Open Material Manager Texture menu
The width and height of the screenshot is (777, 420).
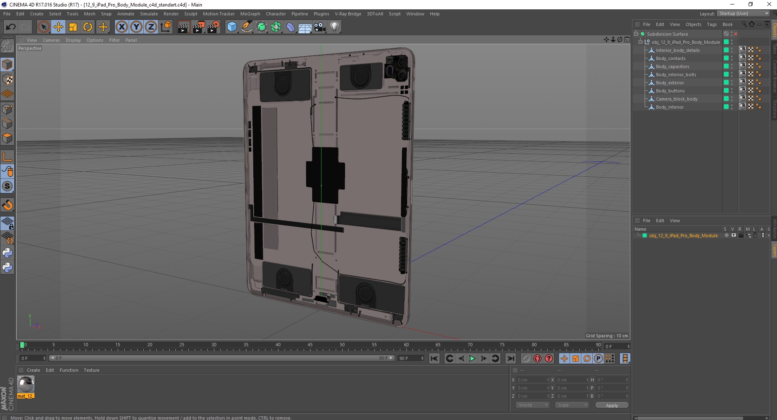[x=91, y=370]
